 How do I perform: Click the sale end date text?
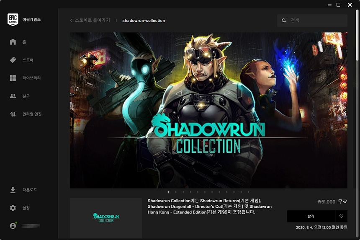click(321, 227)
